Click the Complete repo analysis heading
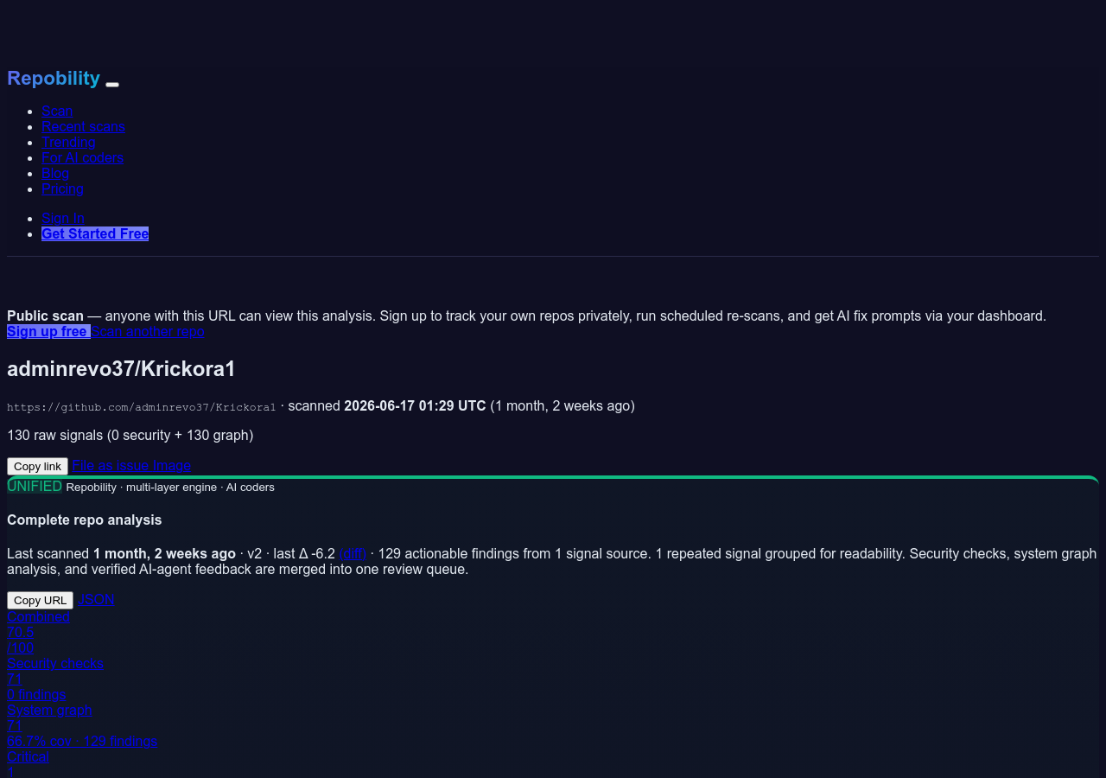This screenshot has height=778, width=1106. (85, 520)
